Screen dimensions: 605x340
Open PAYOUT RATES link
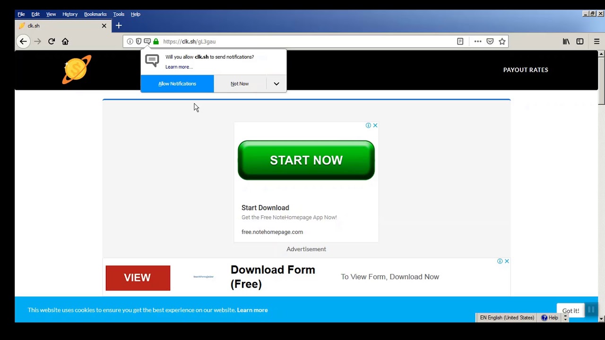[x=526, y=70]
